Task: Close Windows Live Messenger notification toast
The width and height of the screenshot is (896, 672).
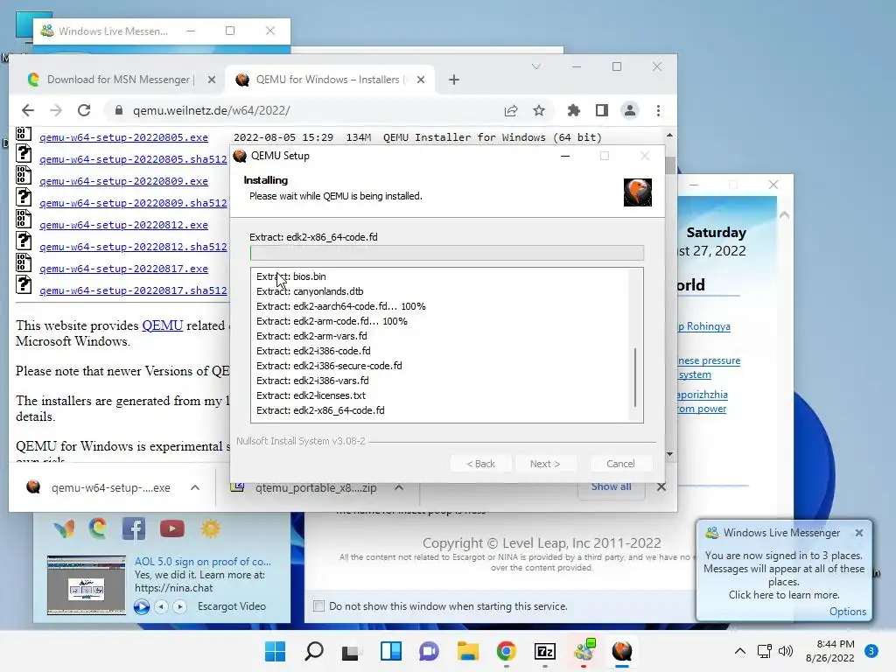Action: coord(859,533)
